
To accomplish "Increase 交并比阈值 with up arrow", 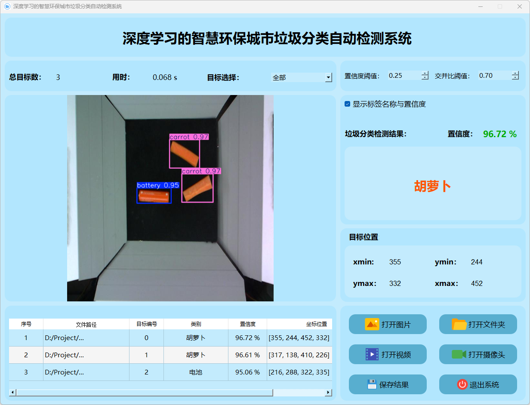I will (x=515, y=73).
